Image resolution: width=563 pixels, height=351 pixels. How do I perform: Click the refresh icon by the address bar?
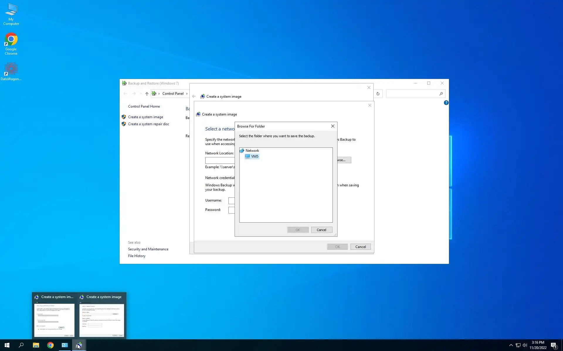click(378, 94)
